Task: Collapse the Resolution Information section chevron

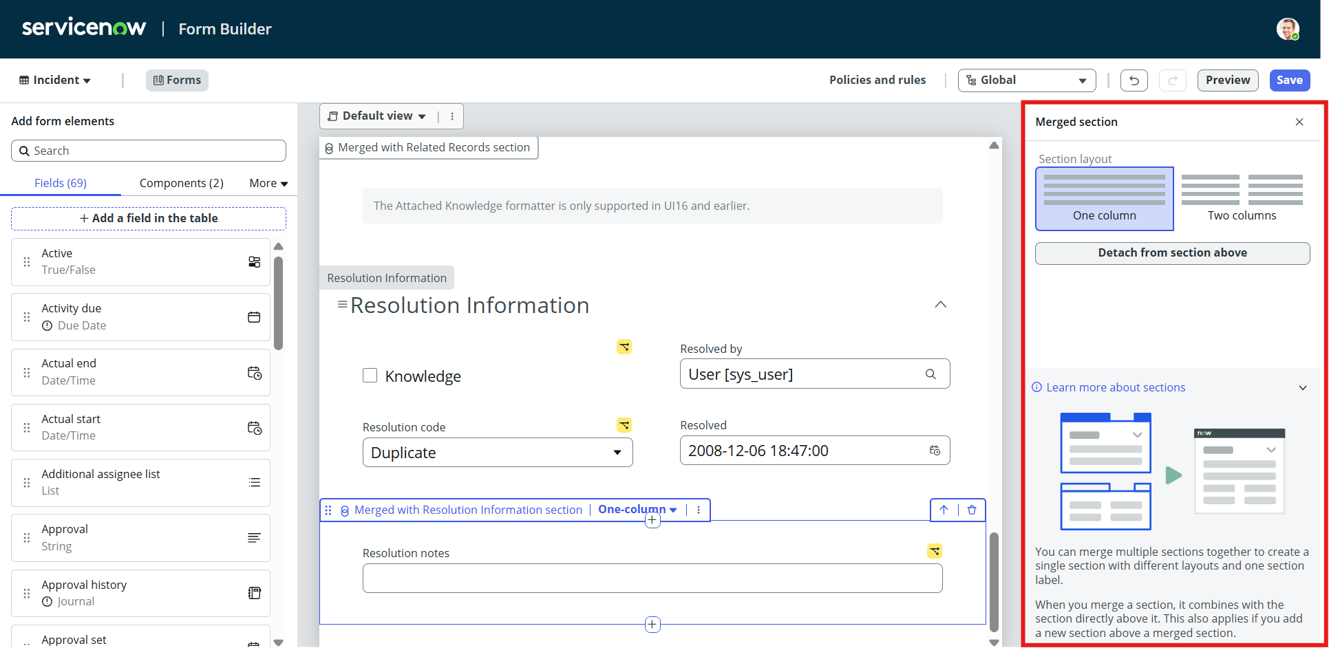Action: 940,305
